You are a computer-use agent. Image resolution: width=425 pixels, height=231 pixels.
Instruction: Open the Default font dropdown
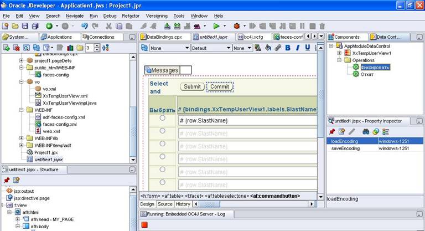coord(211,48)
